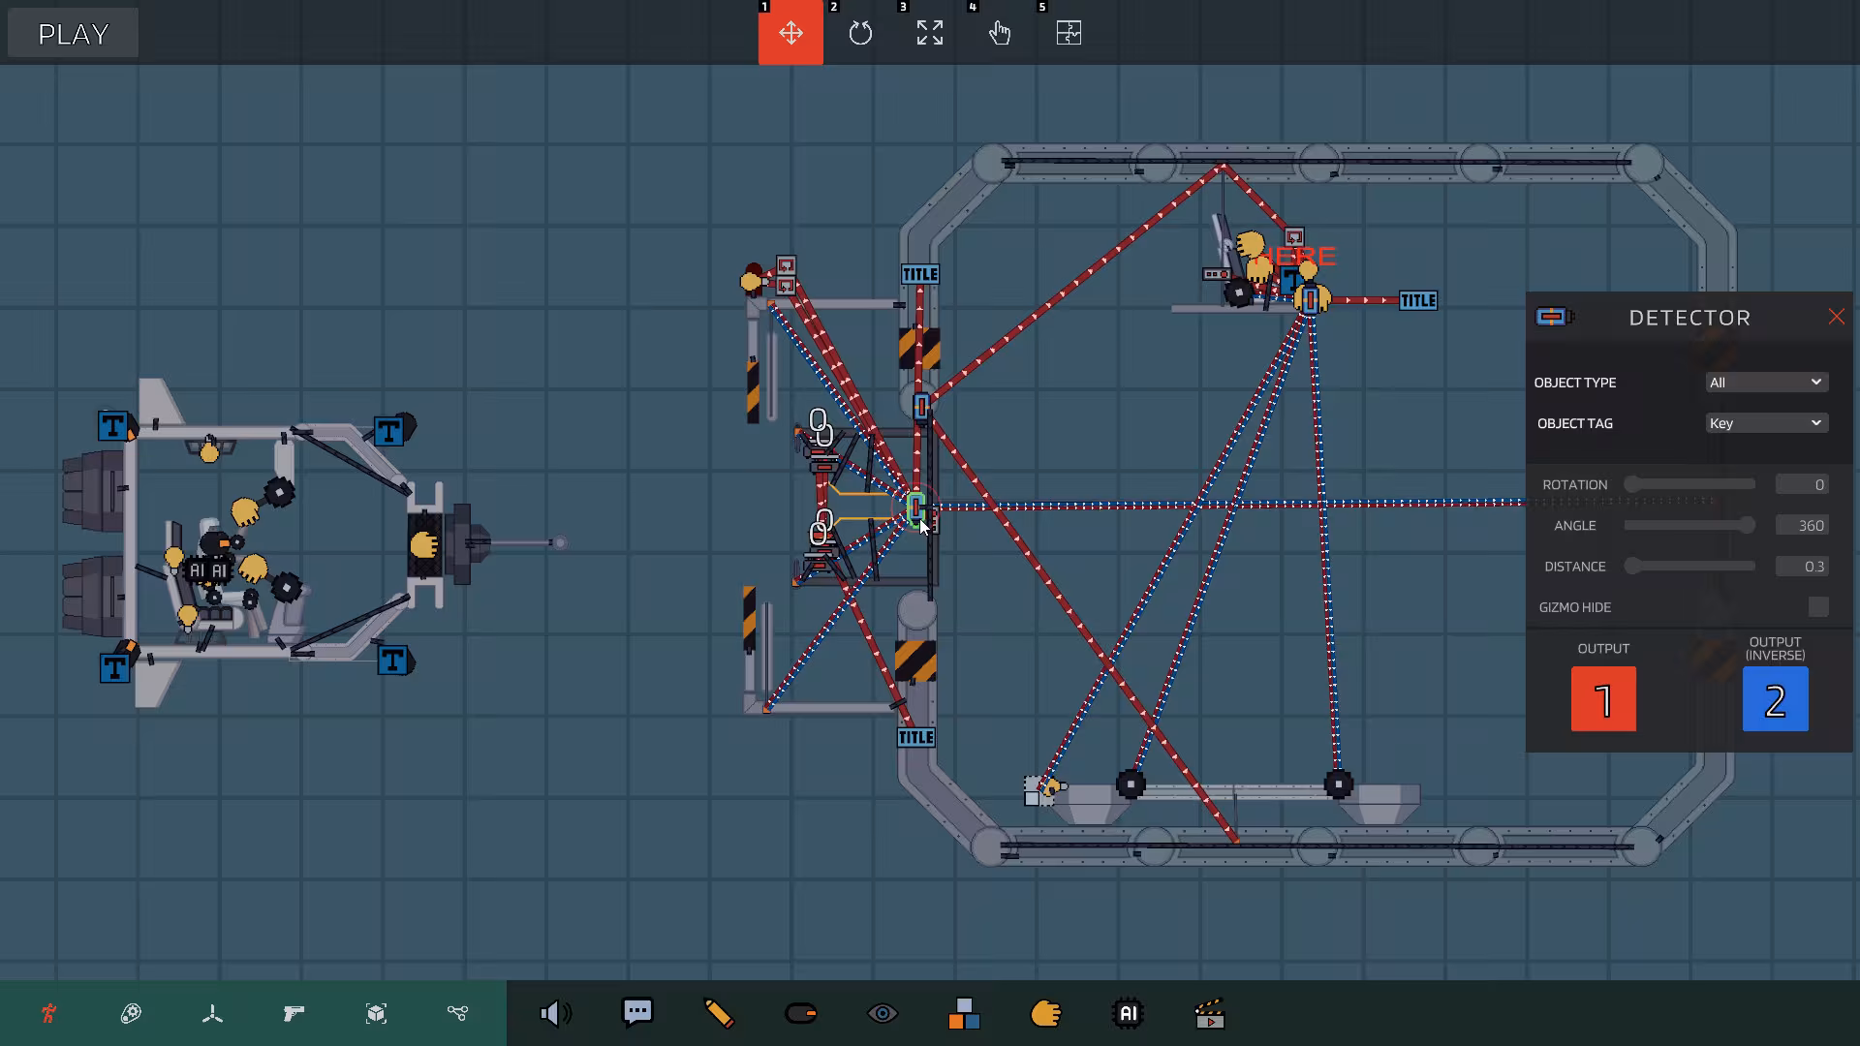The height and width of the screenshot is (1046, 1860).
Task: Open the detector sensor category
Action: 801,1013
